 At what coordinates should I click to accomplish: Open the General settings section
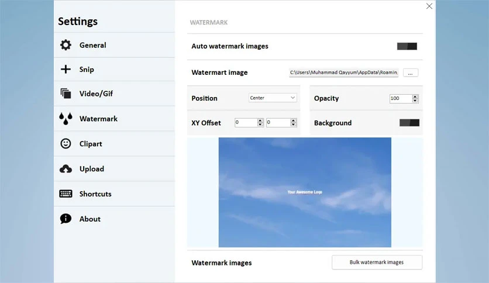pos(115,45)
